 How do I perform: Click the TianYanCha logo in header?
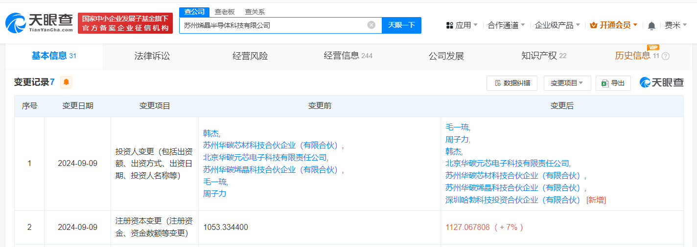(38, 23)
